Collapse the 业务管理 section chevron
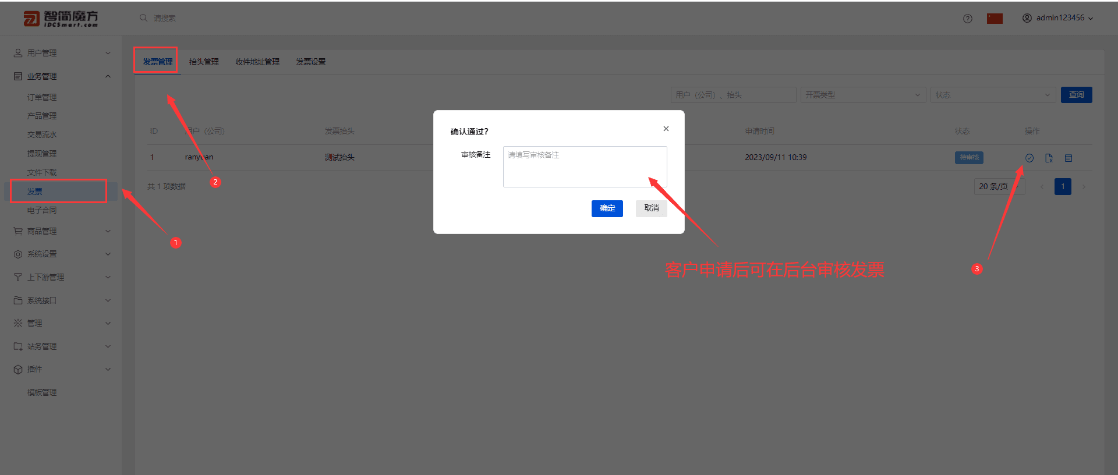 (x=108, y=76)
